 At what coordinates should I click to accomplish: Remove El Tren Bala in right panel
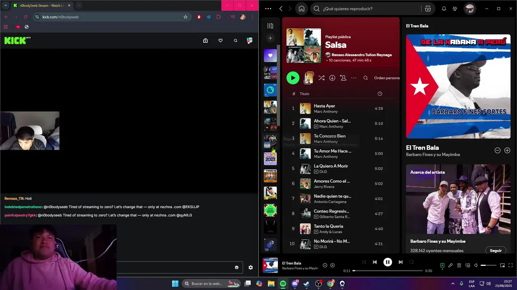tap(498, 150)
